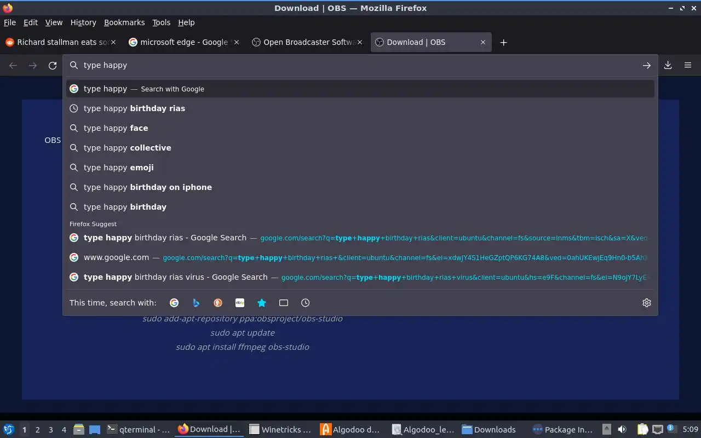Open the Edit menu
Viewport: 701px width, 438px height.
[31, 22]
